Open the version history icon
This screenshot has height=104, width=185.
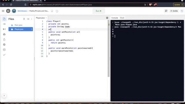click(x=57, y=11)
